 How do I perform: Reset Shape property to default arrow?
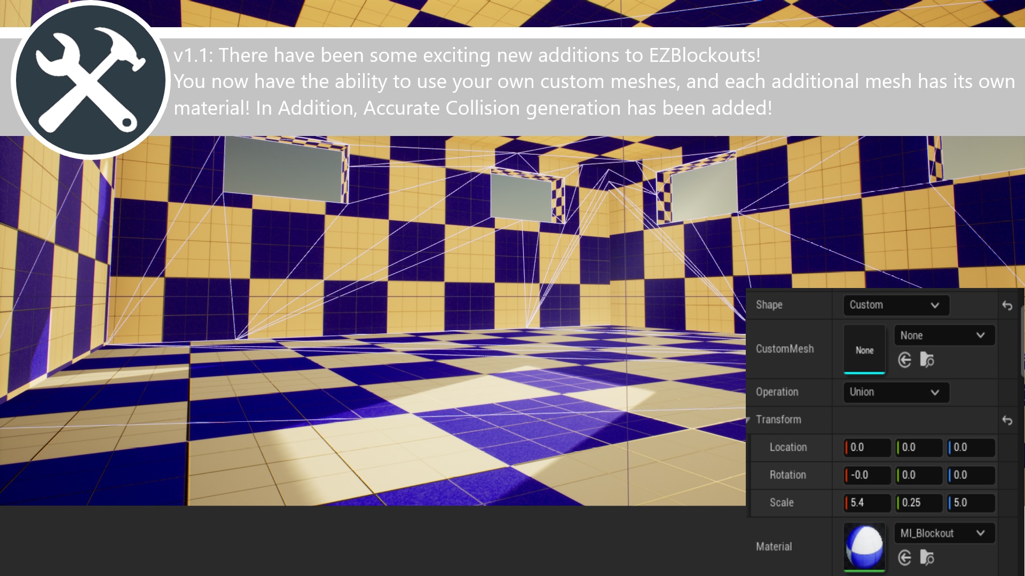pos(1007,306)
